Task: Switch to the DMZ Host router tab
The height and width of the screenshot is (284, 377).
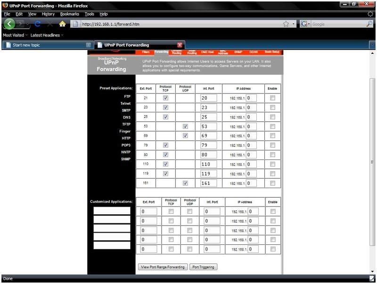Action: (207, 52)
